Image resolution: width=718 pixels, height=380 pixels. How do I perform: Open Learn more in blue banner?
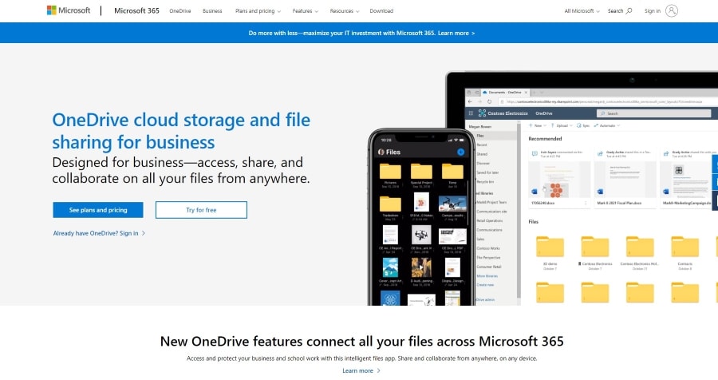[x=456, y=33]
